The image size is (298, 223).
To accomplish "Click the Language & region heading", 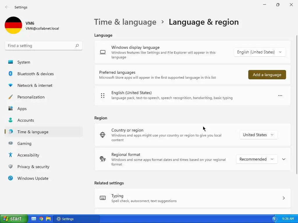I will (x=204, y=22).
